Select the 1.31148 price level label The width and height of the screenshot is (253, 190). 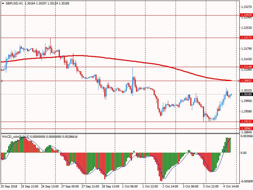tap(246, 67)
